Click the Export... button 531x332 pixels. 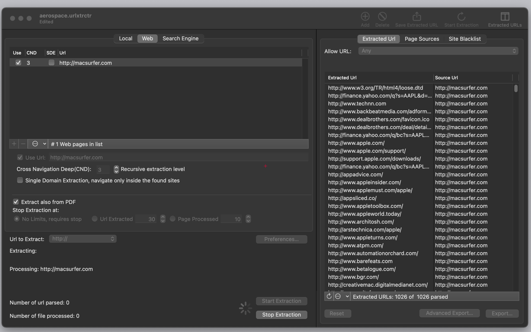(x=502, y=313)
